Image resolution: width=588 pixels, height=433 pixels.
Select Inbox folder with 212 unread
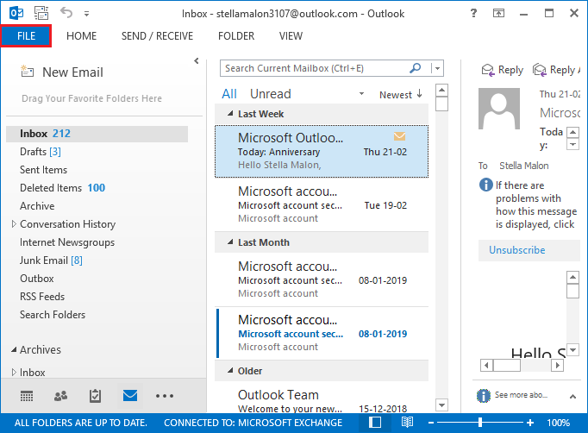[x=97, y=134]
